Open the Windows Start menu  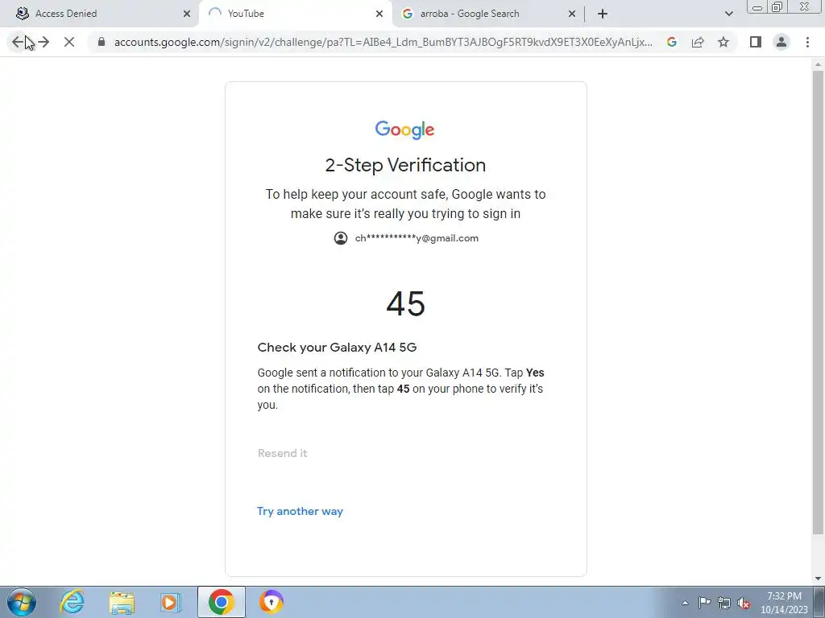(x=22, y=602)
